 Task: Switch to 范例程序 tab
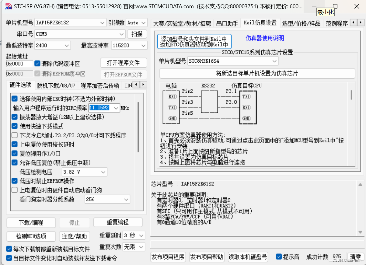(x=336, y=23)
